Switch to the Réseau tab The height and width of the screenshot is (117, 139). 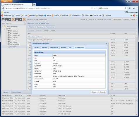(64, 47)
